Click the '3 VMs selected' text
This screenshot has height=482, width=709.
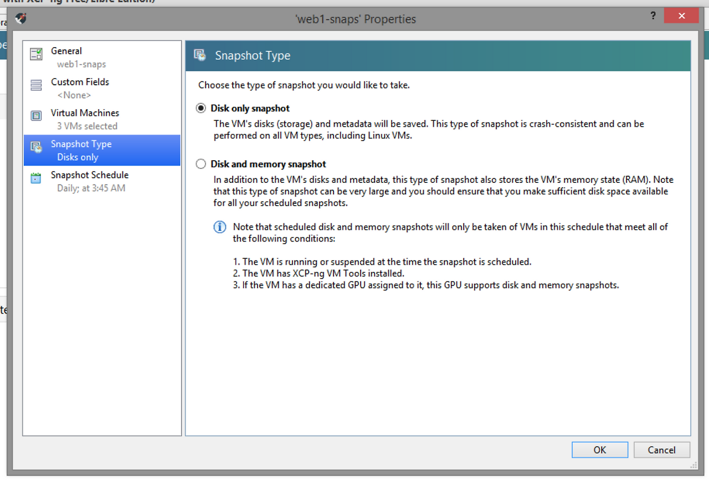[87, 126]
